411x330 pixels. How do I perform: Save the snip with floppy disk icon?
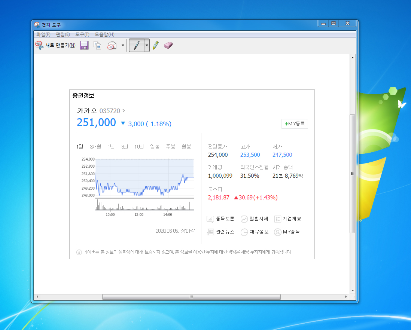point(84,45)
